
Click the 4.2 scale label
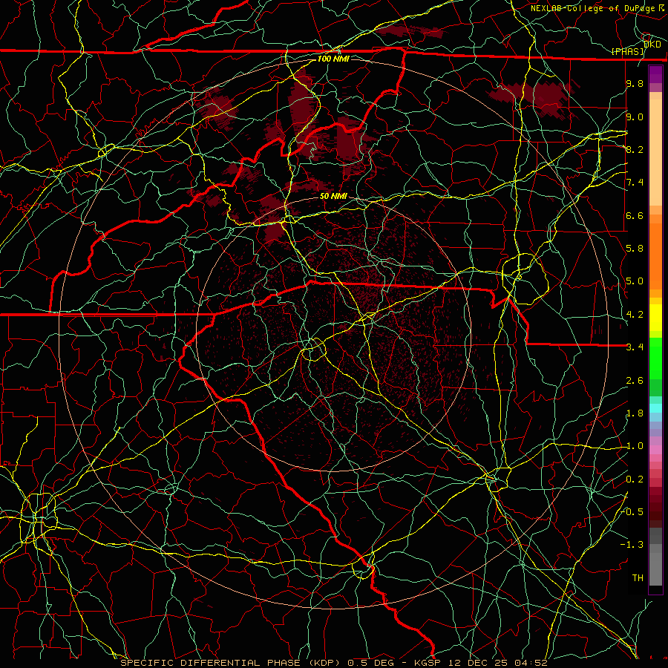[635, 315]
